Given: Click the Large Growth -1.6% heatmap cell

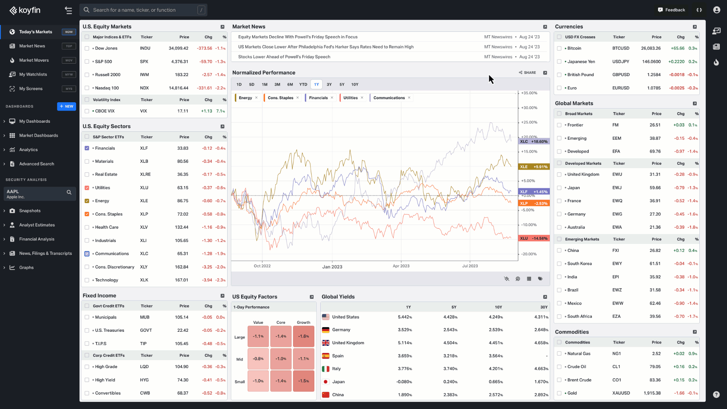Looking at the screenshot, I should point(303,336).
